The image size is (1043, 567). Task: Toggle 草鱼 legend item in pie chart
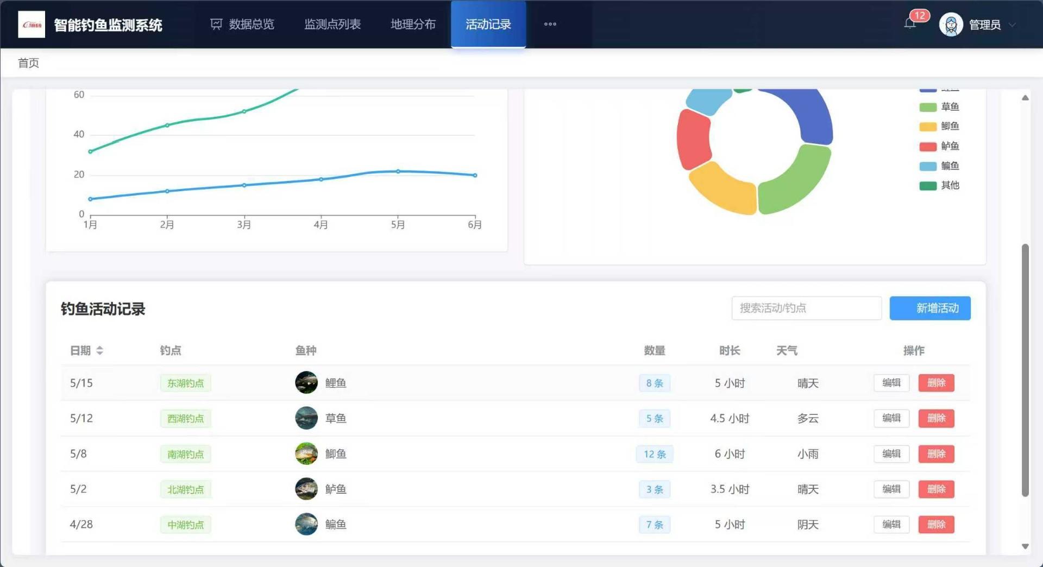click(x=950, y=107)
